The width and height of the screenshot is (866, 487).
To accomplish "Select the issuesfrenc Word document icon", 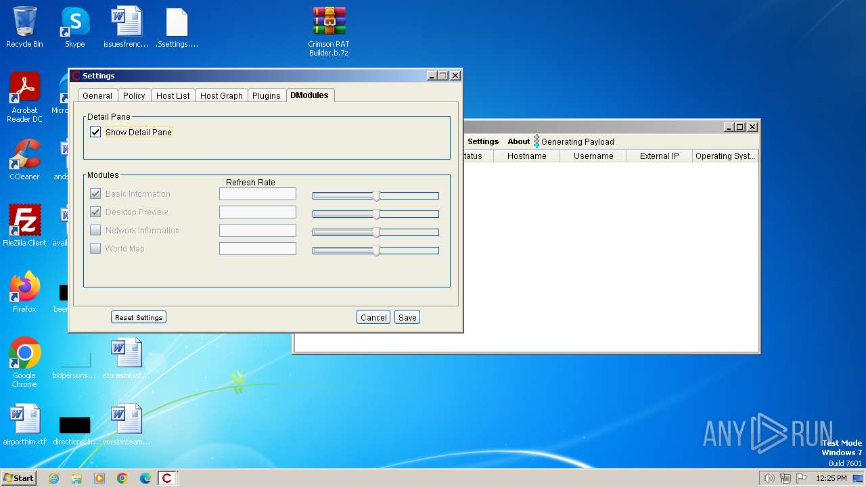I will (x=126, y=27).
